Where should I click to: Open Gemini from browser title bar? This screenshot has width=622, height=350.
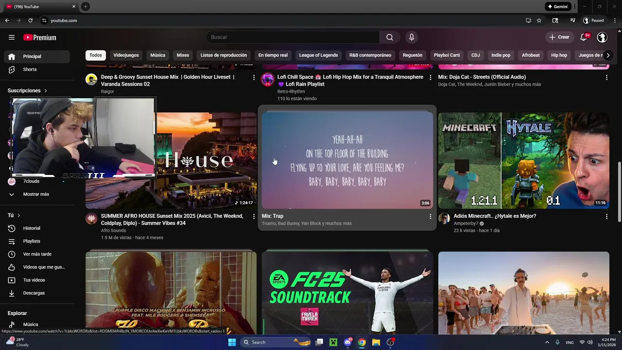pos(557,6)
